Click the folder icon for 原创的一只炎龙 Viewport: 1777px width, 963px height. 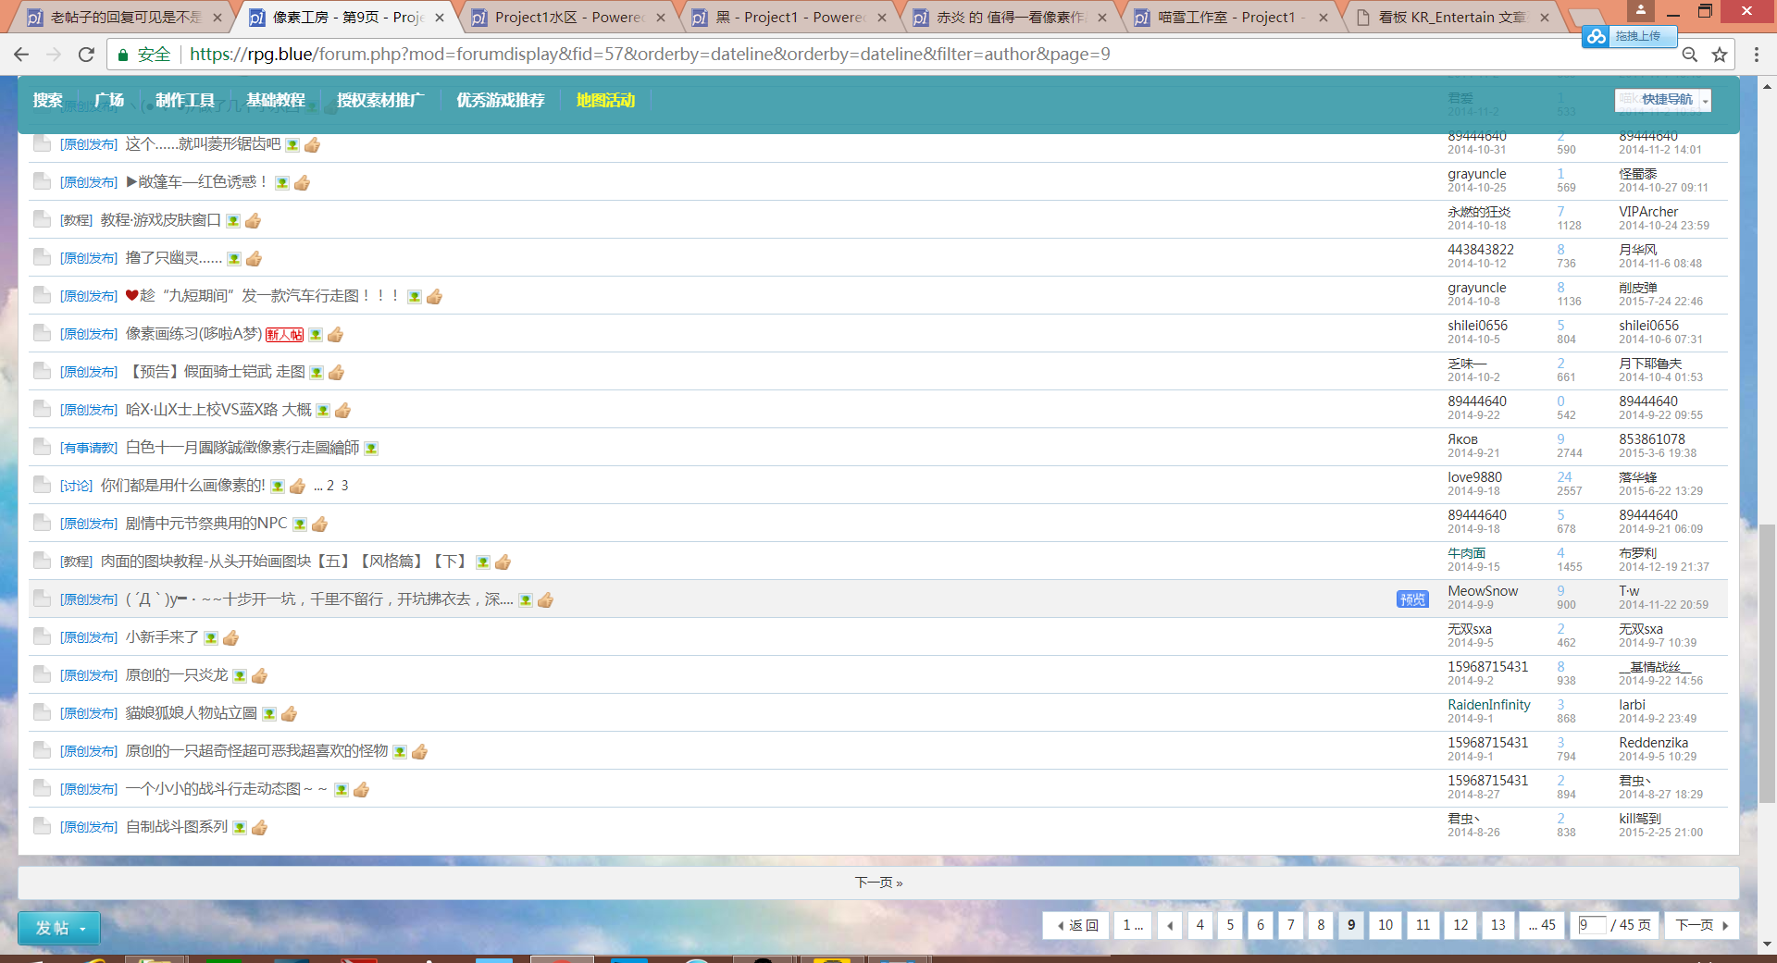tap(42, 674)
